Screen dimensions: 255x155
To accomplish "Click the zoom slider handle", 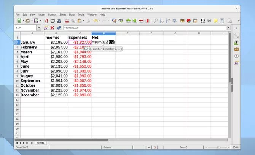I will click(219, 147).
